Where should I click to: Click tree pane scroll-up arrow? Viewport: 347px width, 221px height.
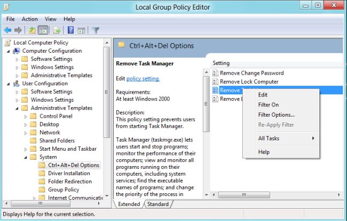pyautogui.click(x=107, y=43)
